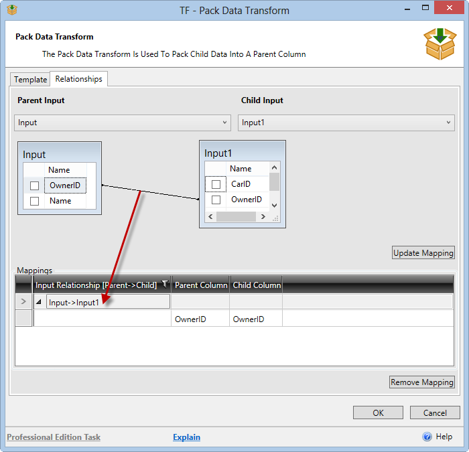The width and height of the screenshot is (469, 452).
Task: Open the Explain link
Action: [186, 437]
